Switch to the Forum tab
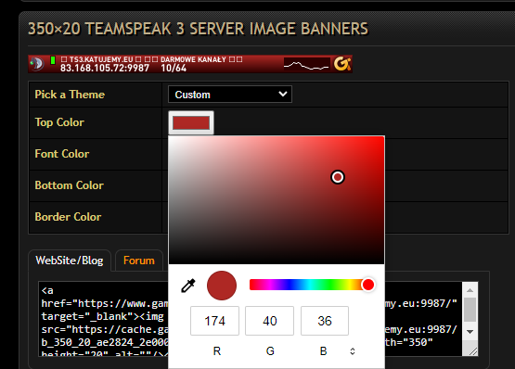 139,261
